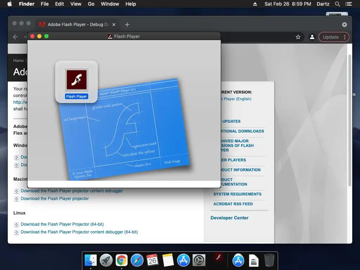Open Notes app in the Dock

pos(168,261)
